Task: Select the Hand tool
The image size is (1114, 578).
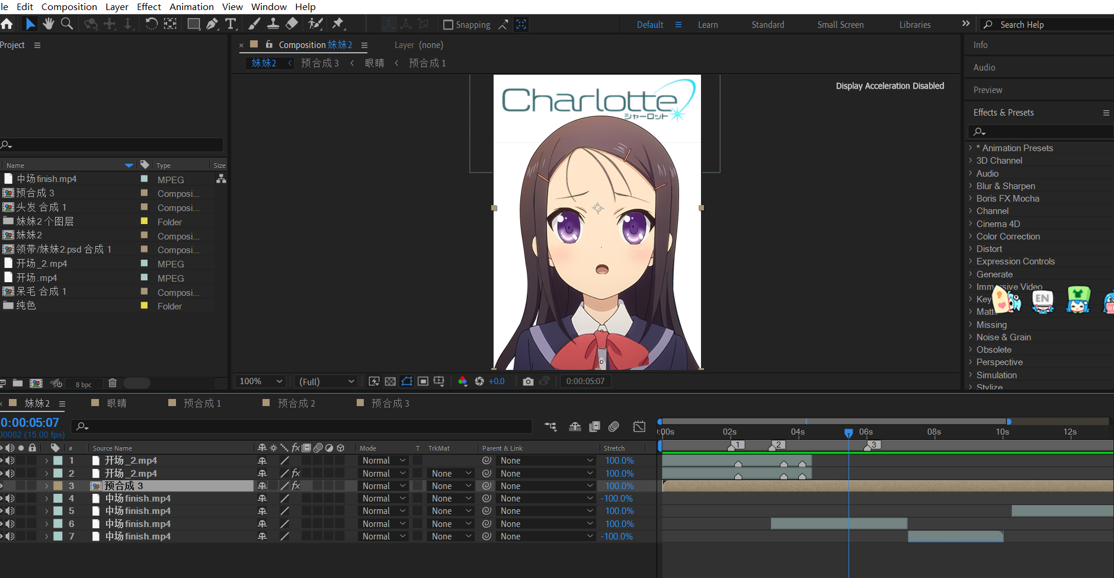Action: click(x=48, y=24)
